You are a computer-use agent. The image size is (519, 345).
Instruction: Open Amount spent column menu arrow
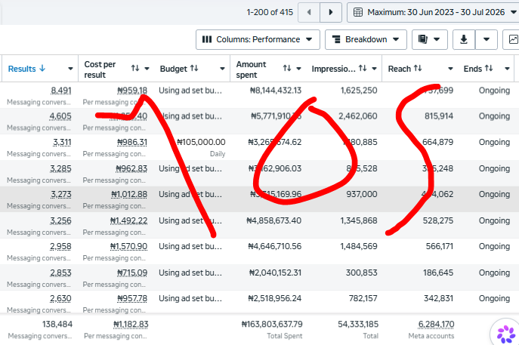[298, 69]
